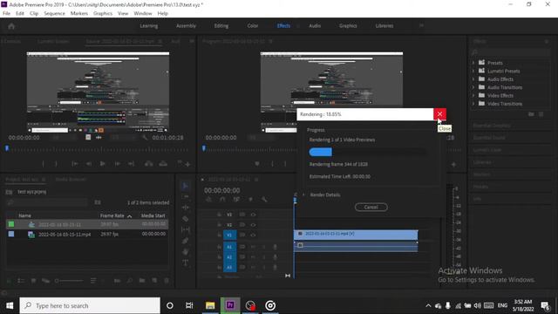Play the clip in Source monitor
This screenshot has width=558, height=314.
(x=103, y=164)
